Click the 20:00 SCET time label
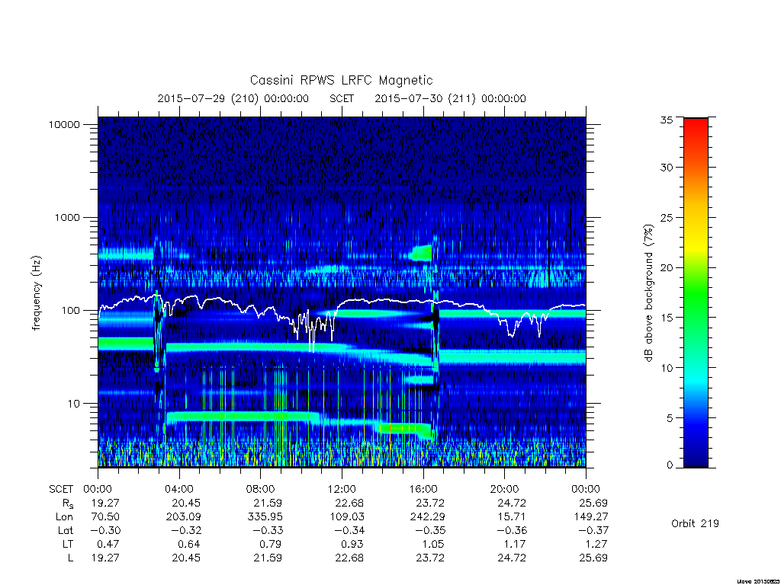Image resolution: width=781 pixels, height=585 pixels. (x=505, y=489)
